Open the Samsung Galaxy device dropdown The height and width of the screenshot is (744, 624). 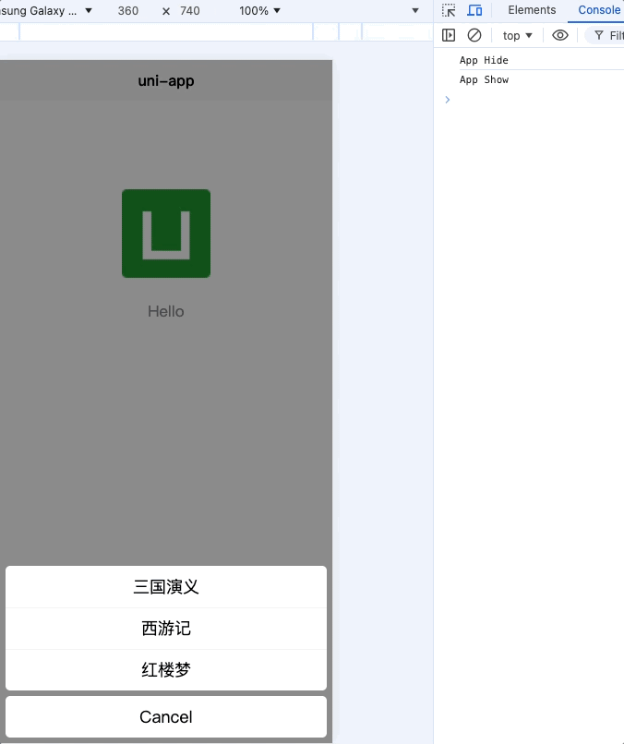(46, 10)
